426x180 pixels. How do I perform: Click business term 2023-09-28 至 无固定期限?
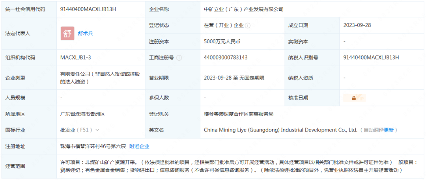tap(234, 78)
